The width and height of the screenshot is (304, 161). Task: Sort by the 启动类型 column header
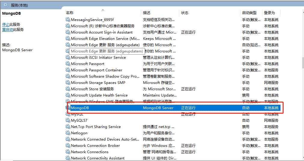(x=249, y=13)
